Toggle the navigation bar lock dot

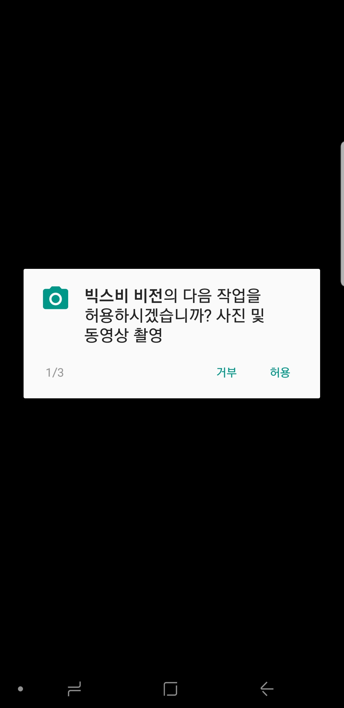point(20,689)
